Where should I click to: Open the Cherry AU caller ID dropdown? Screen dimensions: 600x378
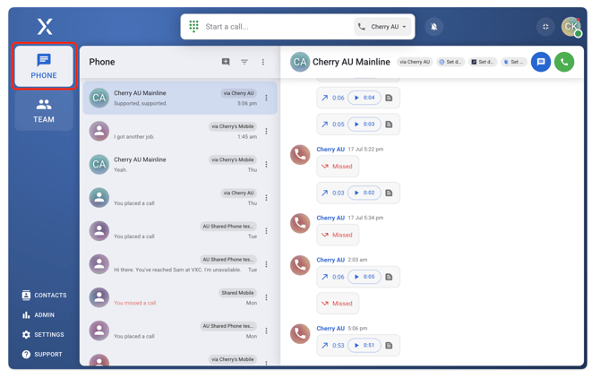pyautogui.click(x=382, y=27)
